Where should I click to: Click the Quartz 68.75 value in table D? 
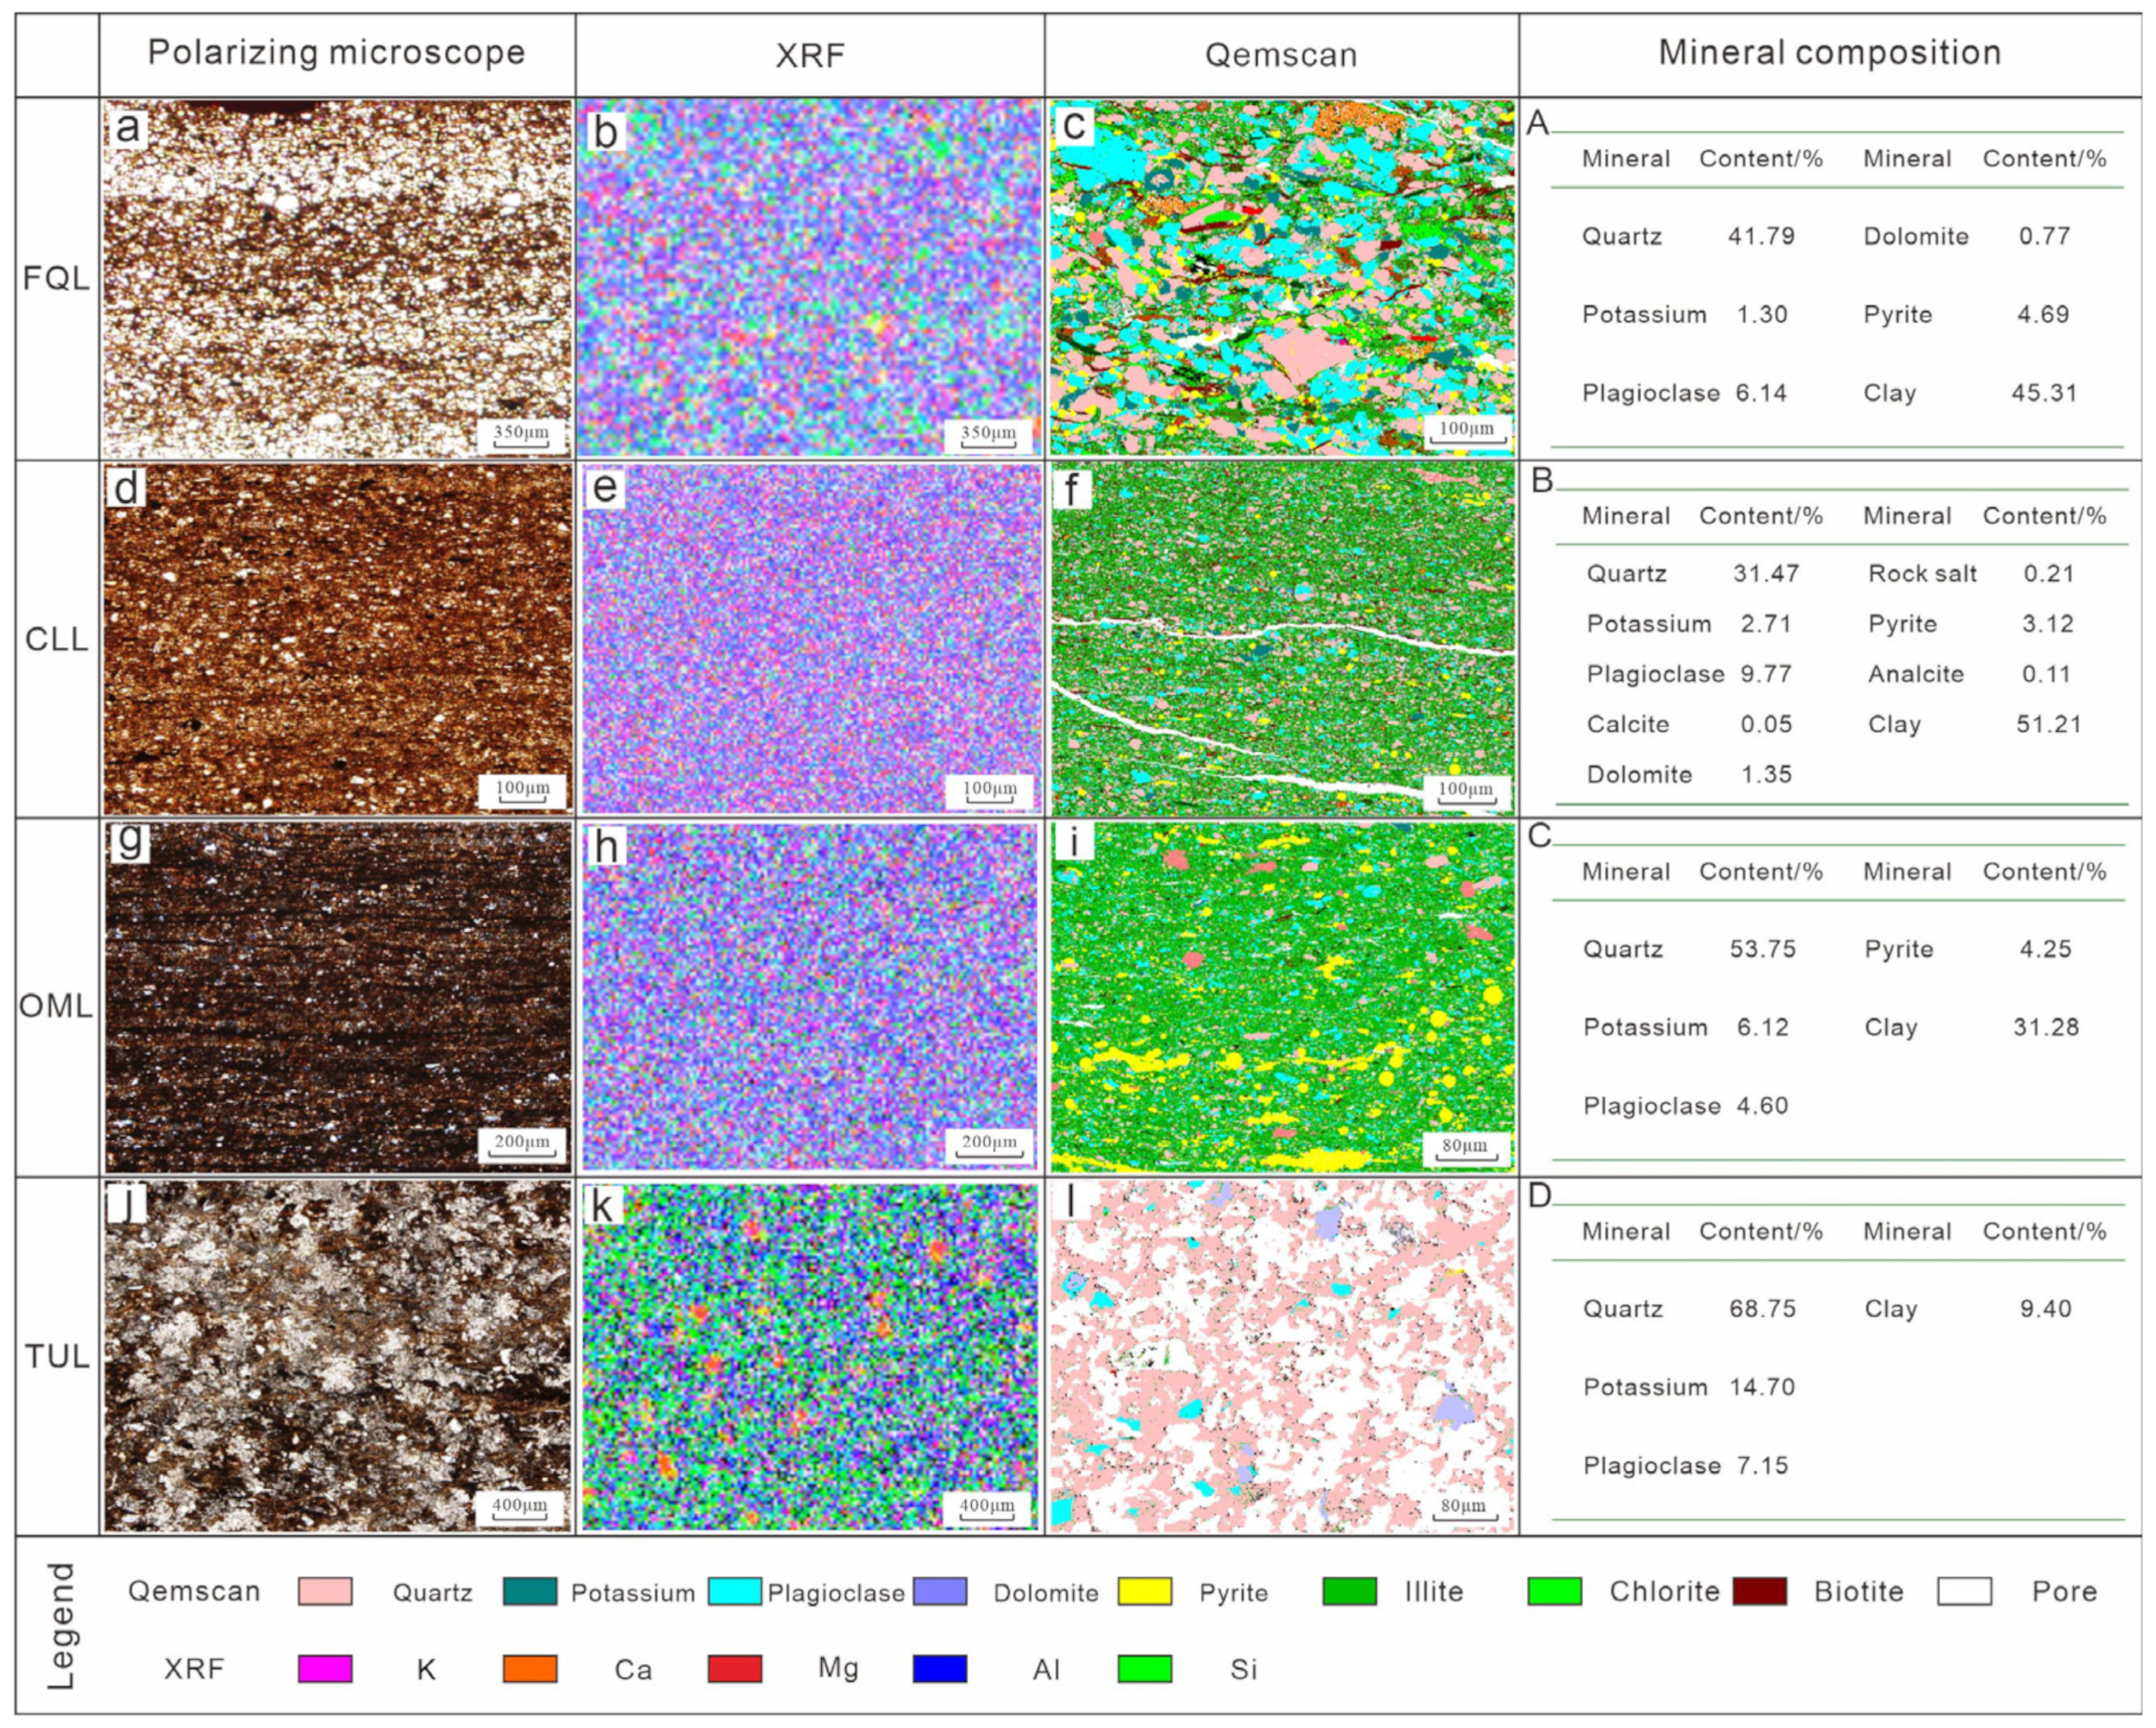tap(1762, 1309)
